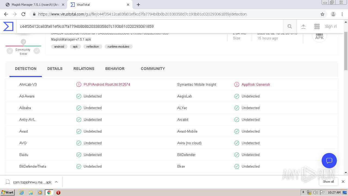Screen dimensions: 348x196
Task: Select the RELATIONS tab
Action: tap(84, 69)
